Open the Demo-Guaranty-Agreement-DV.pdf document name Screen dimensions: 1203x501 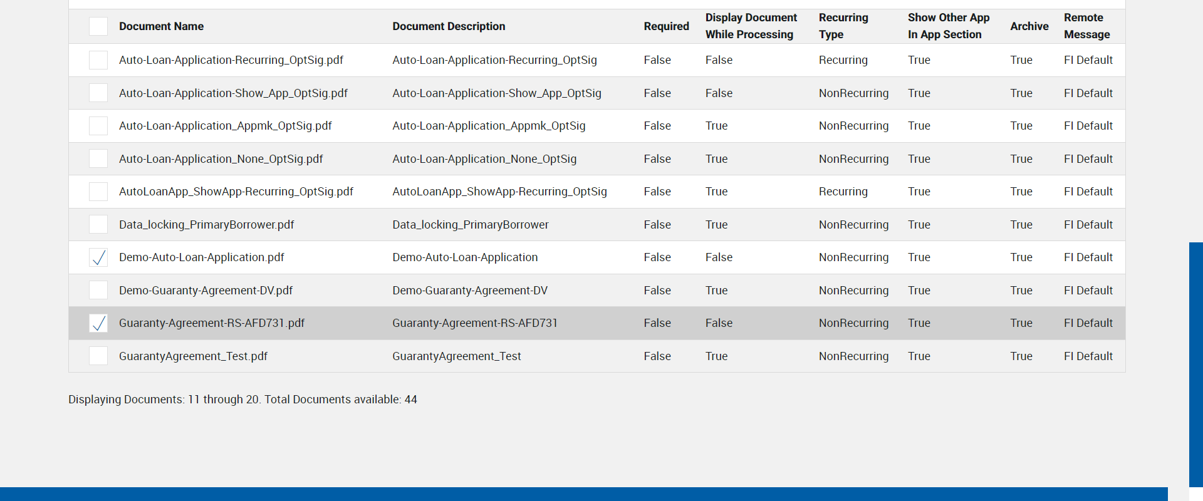206,291
